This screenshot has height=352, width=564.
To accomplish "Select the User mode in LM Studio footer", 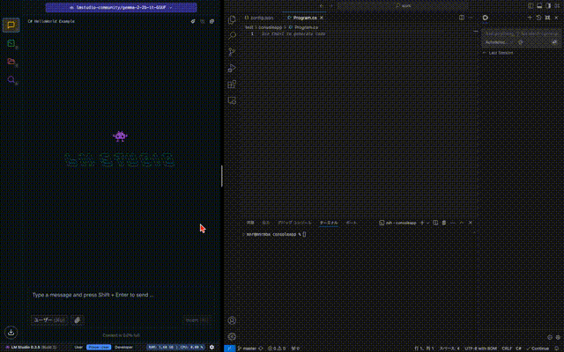I will click(x=78, y=348).
